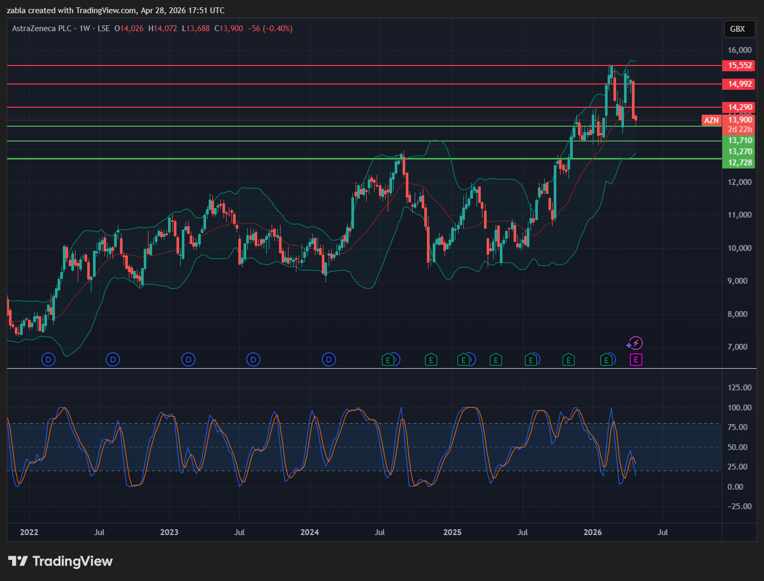Click the TradingView logo at bottom left

pos(60,561)
